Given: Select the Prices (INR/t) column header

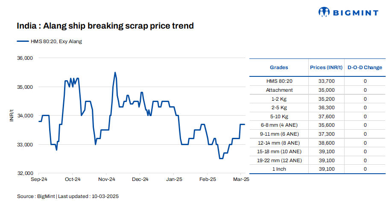Looking at the screenshot, I should (326, 67).
